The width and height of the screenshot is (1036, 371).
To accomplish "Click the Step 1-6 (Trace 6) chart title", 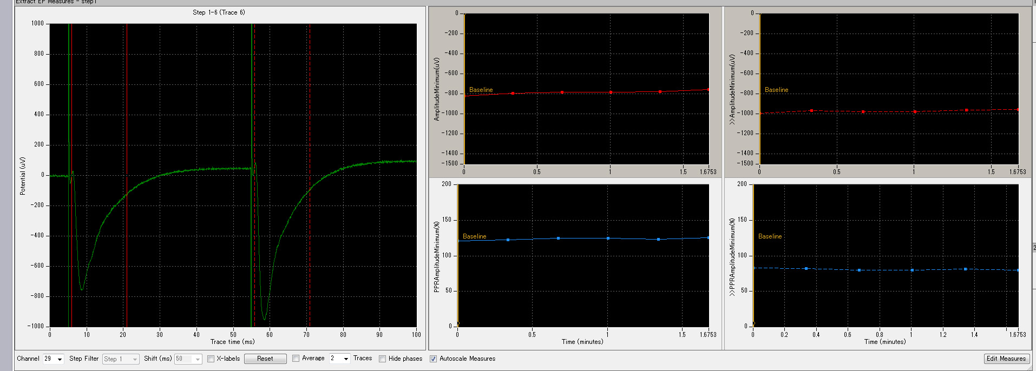I will point(219,12).
